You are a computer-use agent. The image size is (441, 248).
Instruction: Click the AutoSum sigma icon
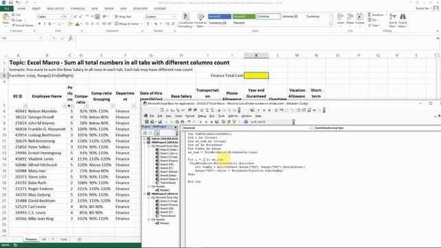tap(369, 14)
